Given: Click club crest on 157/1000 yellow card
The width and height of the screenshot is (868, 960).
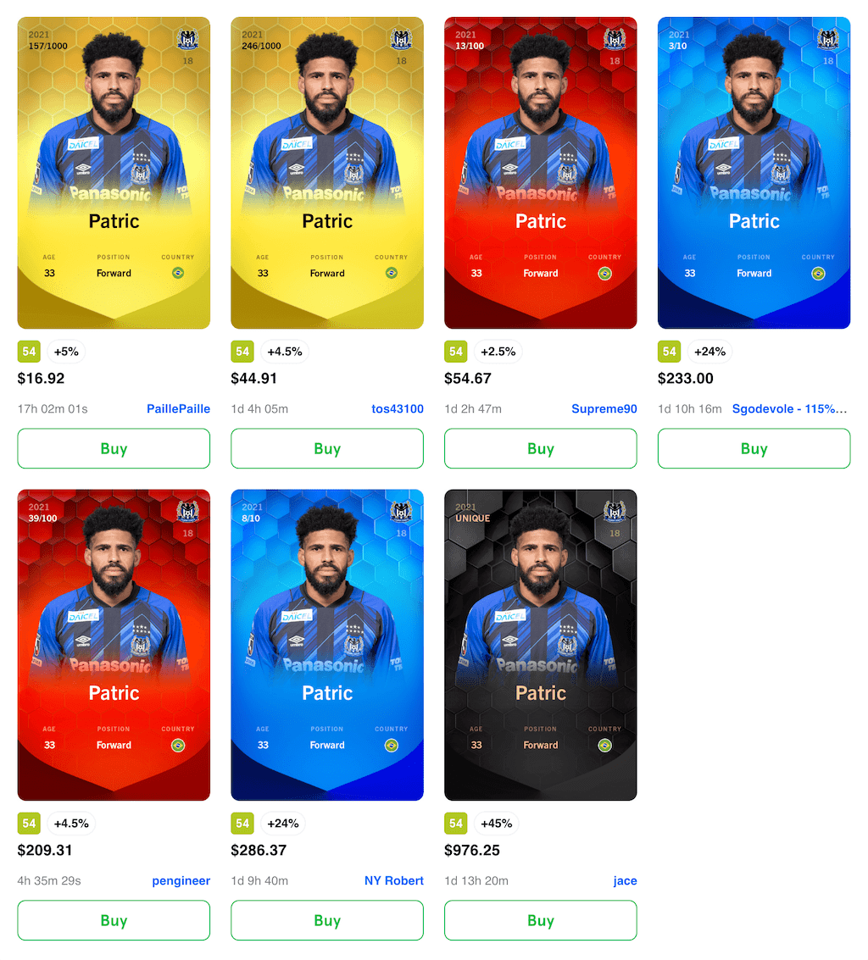Looking at the screenshot, I should pos(187,39).
